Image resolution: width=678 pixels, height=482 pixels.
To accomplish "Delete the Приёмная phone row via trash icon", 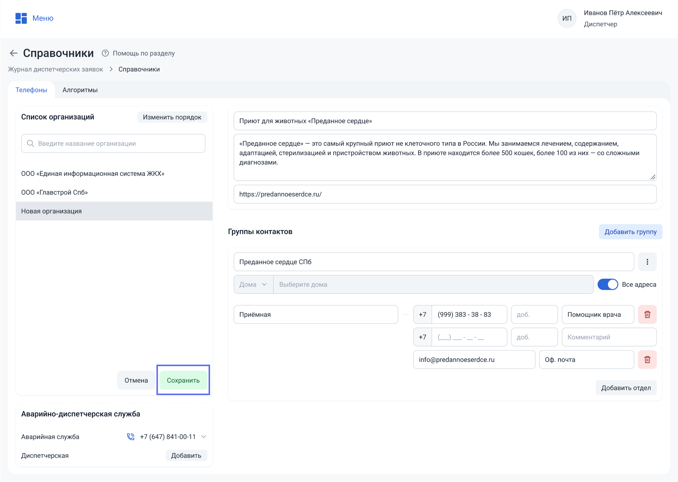I will click(x=647, y=314).
